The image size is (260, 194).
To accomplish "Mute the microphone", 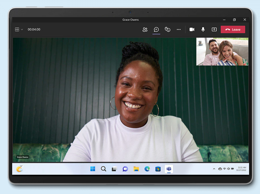I will [x=203, y=30].
